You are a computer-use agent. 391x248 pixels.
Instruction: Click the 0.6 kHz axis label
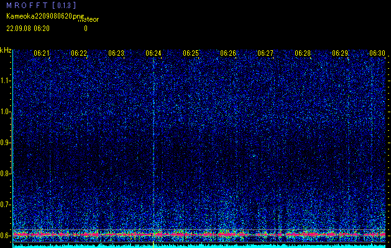(6, 236)
